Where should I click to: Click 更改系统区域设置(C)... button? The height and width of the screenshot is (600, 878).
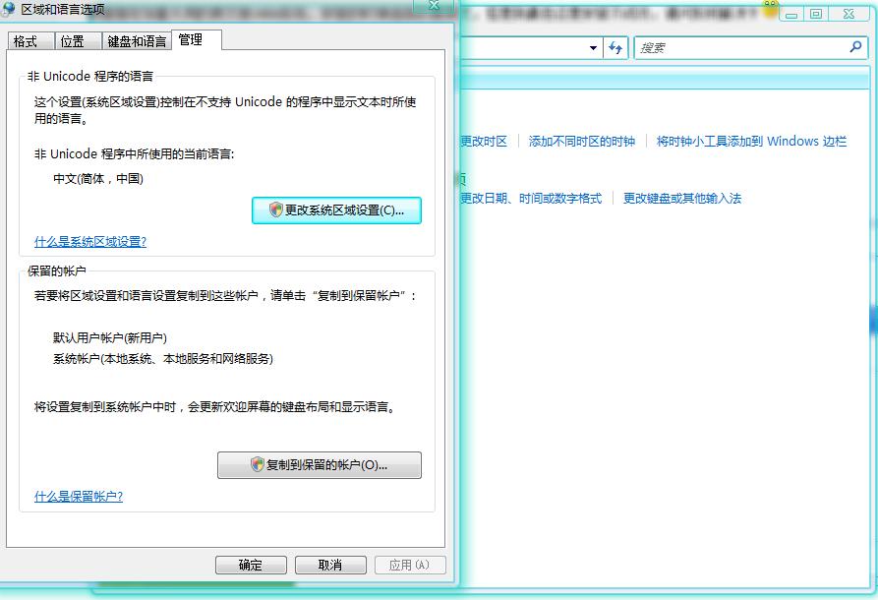(x=336, y=210)
